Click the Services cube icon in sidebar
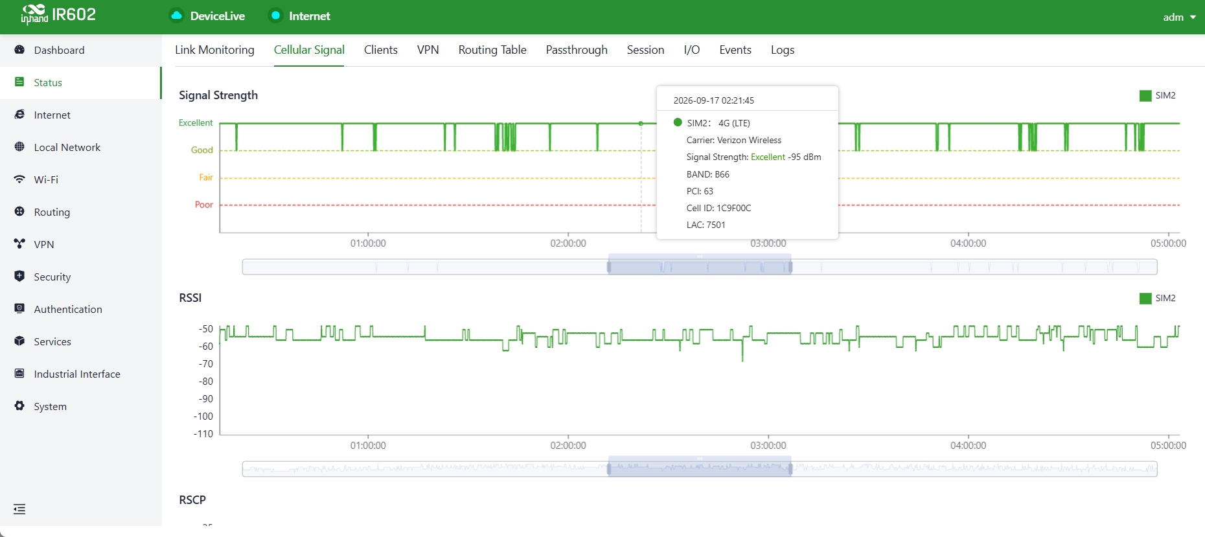The image size is (1205, 537). click(19, 341)
